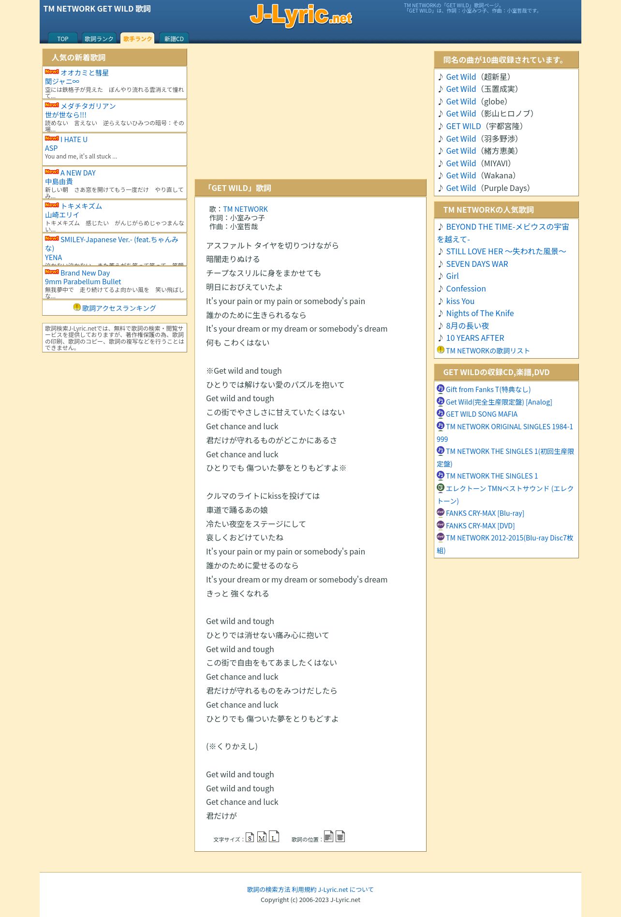Set lyrics font size to M

click(x=262, y=837)
